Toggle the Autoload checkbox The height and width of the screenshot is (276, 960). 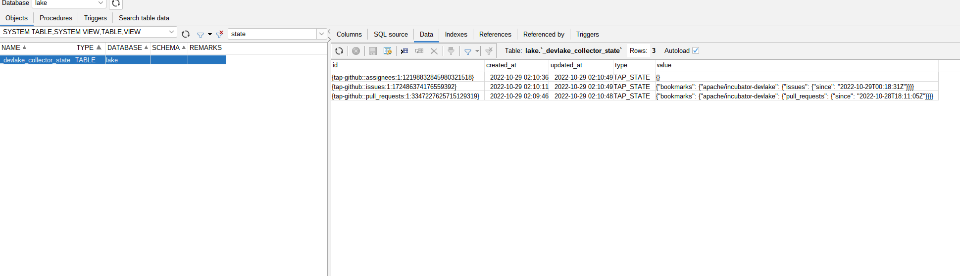(696, 50)
